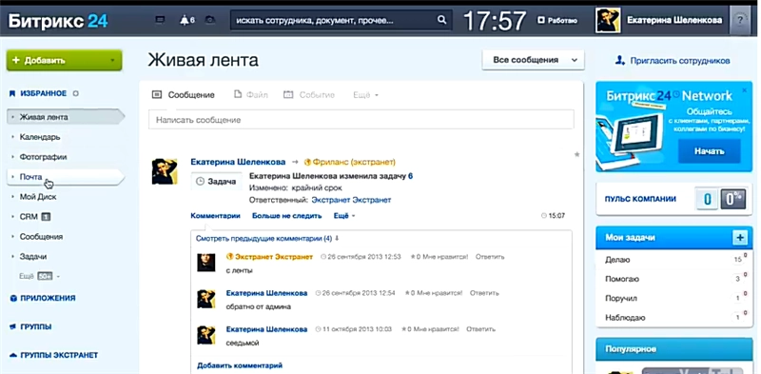
Task: Open the Делаю tasks row
Action: pyautogui.click(x=674, y=260)
